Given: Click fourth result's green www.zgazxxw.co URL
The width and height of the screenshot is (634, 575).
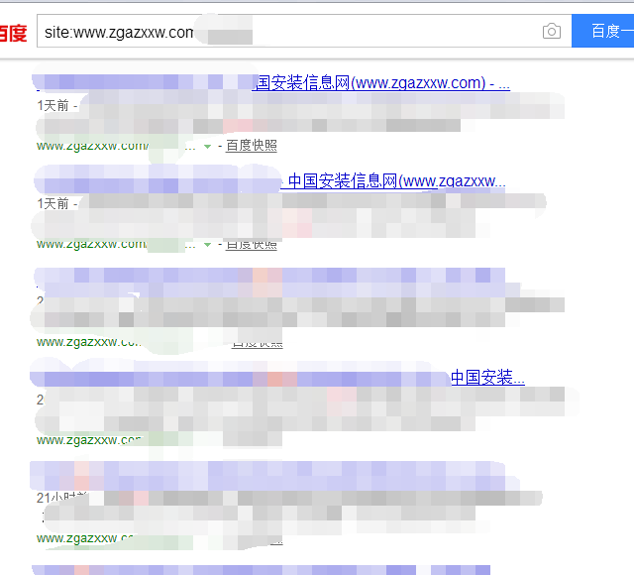Looking at the screenshot, I should [x=89, y=440].
